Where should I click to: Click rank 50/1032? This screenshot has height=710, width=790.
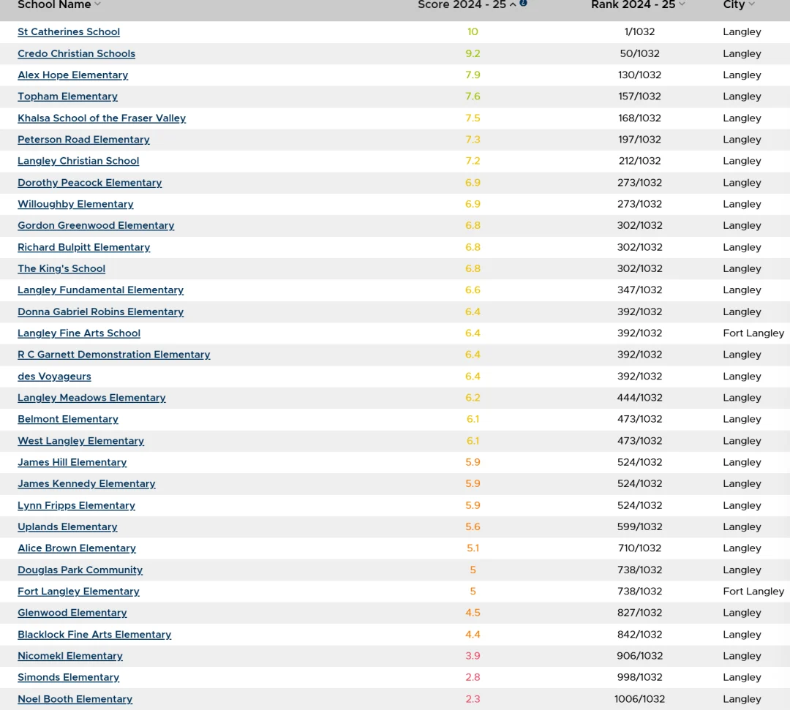pos(640,53)
